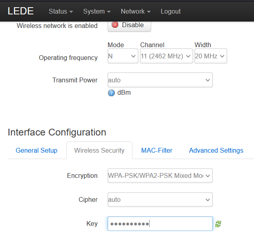Click the Logout link
The height and width of the screenshot is (241, 254).
point(170,12)
